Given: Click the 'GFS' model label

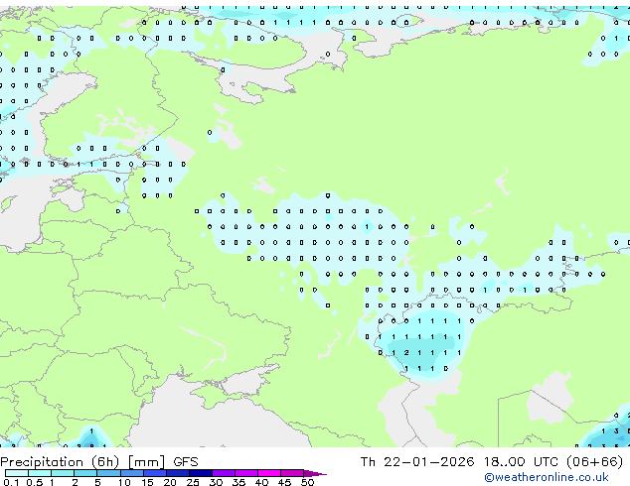Looking at the screenshot, I should [186, 462].
